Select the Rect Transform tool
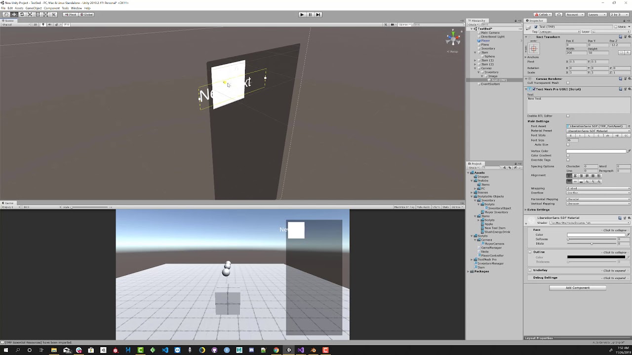This screenshot has height=355, width=632. coord(38,14)
